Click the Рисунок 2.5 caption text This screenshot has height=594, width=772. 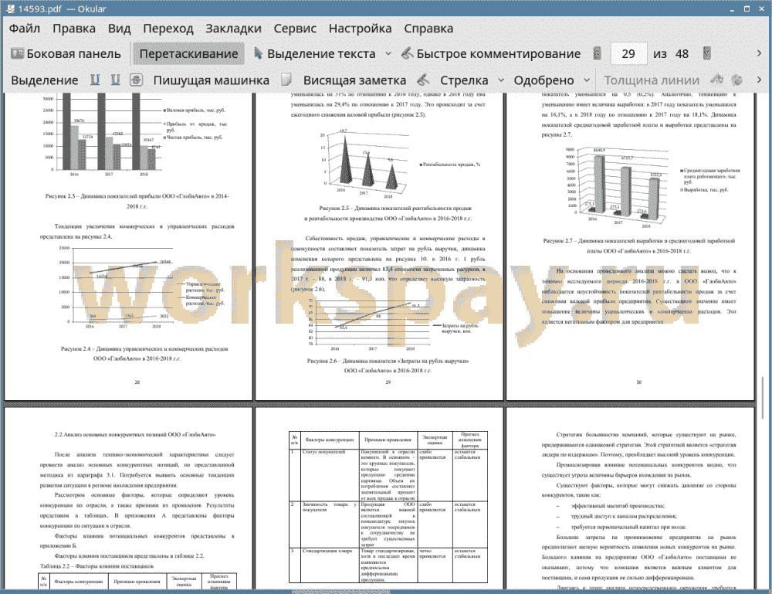coord(388,213)
